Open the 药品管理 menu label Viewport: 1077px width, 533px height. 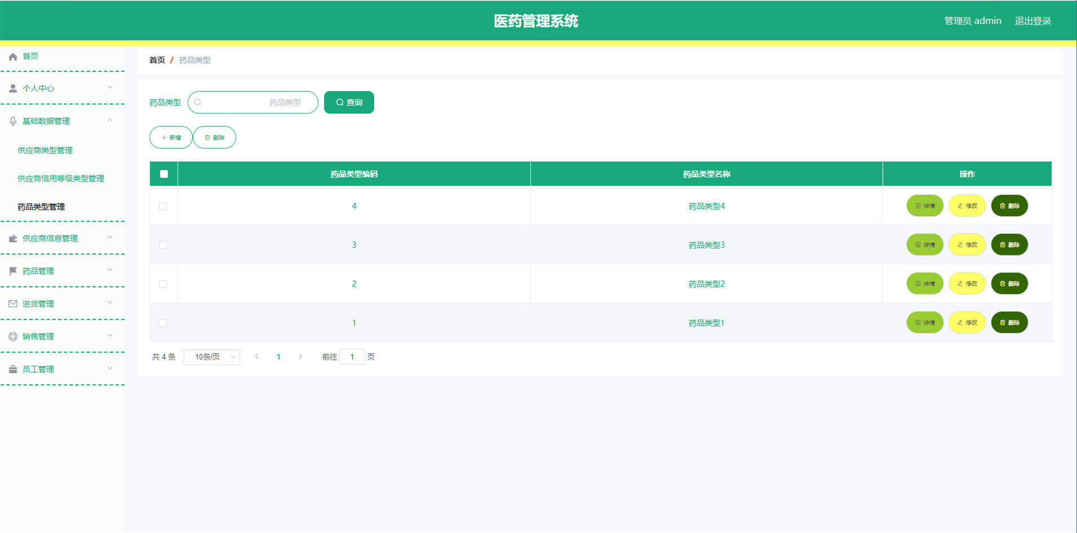point(38,271)
